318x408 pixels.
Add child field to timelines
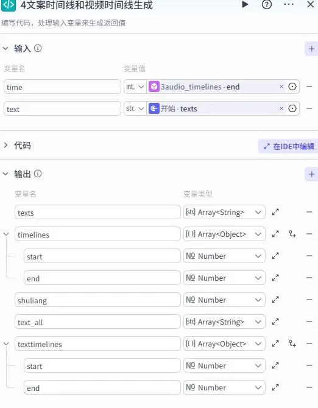(292, 234)
